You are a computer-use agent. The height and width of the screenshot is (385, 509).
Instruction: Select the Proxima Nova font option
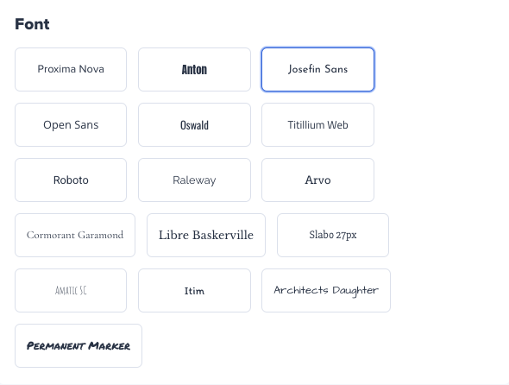pos(71,70)
